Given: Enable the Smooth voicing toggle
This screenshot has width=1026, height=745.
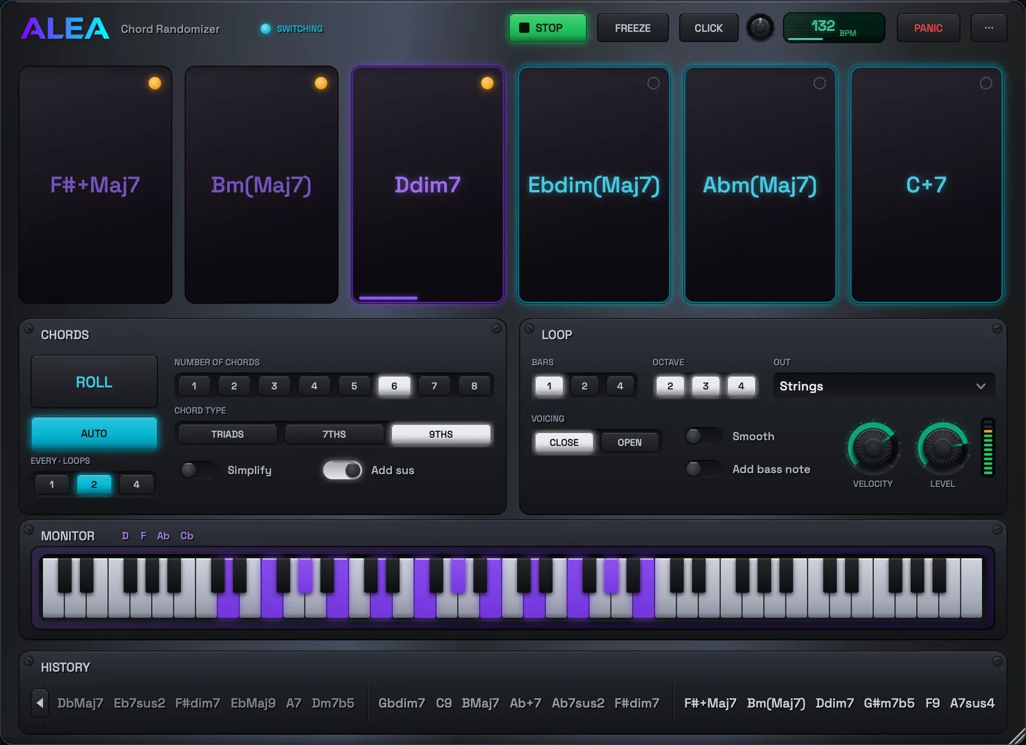Looking at the screenshot, I should pyautogui.click(x=703, y=436).
